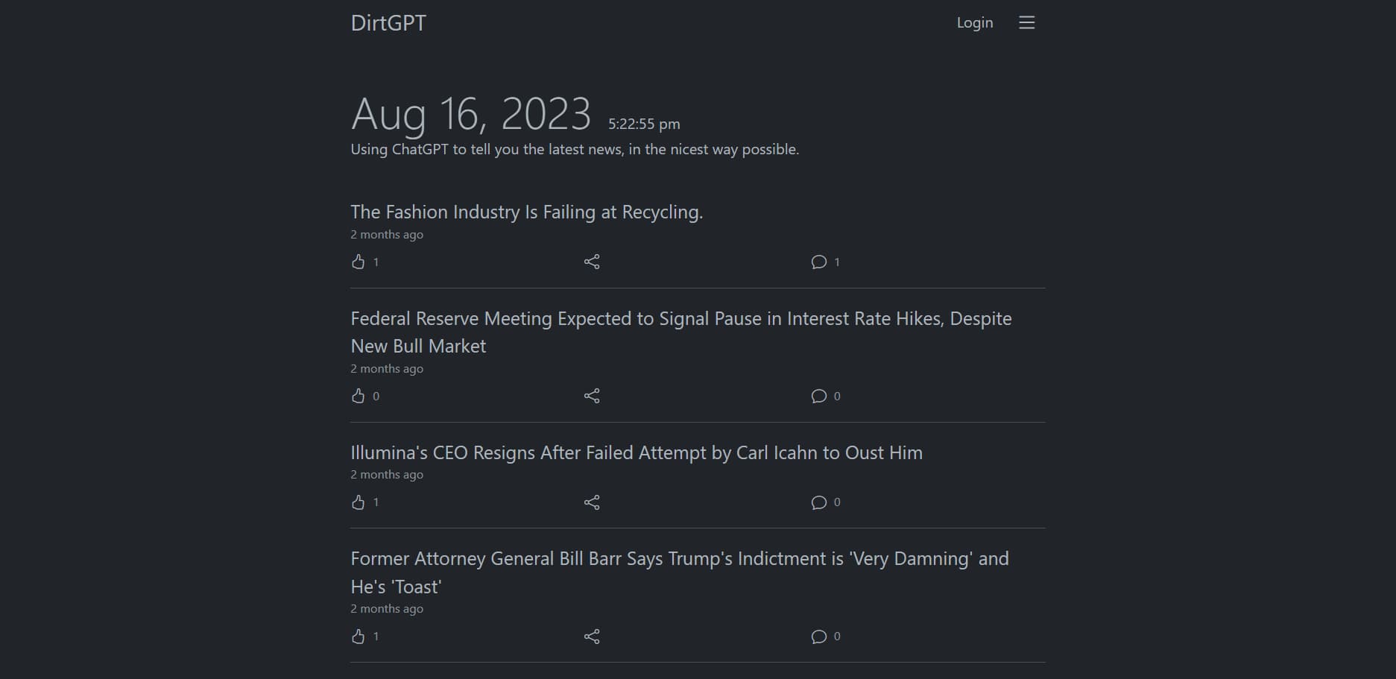Open the Fashion Industry Is Failing at Recycling headline
The width and height of the screenshot is (1396, 679).
point(527,212)
